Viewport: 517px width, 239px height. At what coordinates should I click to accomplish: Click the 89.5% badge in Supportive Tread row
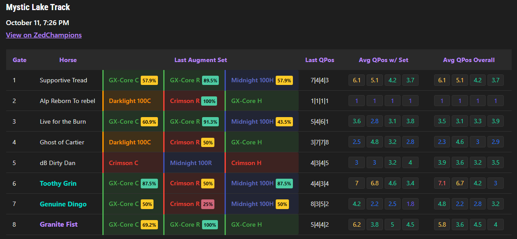tap(210, 80)
